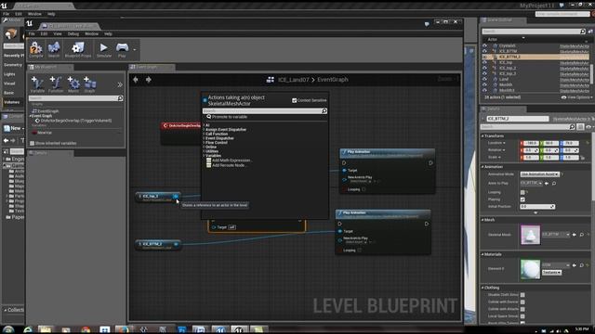Expand the Call Function category
The width and height of the screenshot is (595, 334).
pyautogui.click(x=217, y=134)
